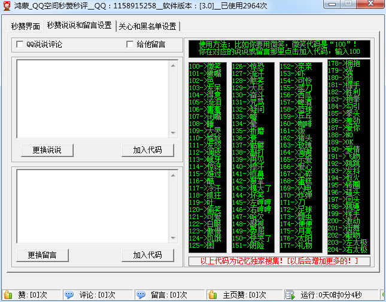
Task: Click 加入代码 beside the 更换留言 button
Action: coord(147,255)
